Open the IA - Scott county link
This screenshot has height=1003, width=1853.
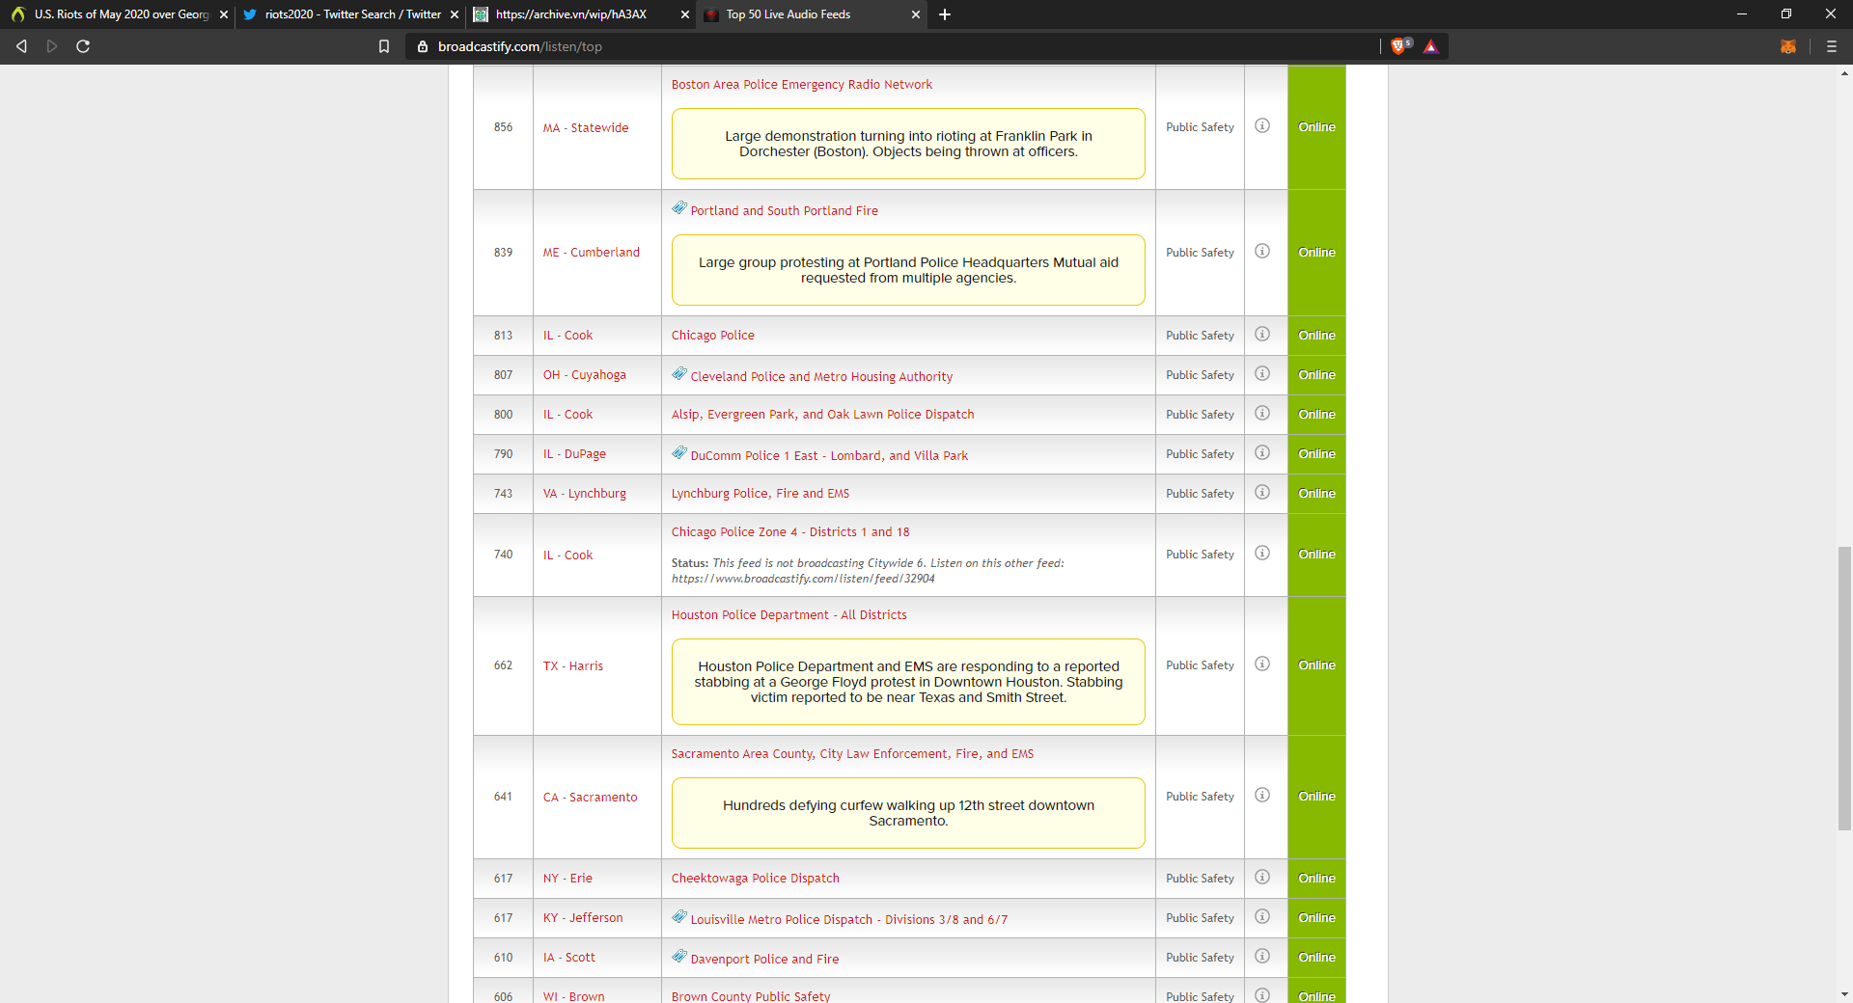[569, 958]
